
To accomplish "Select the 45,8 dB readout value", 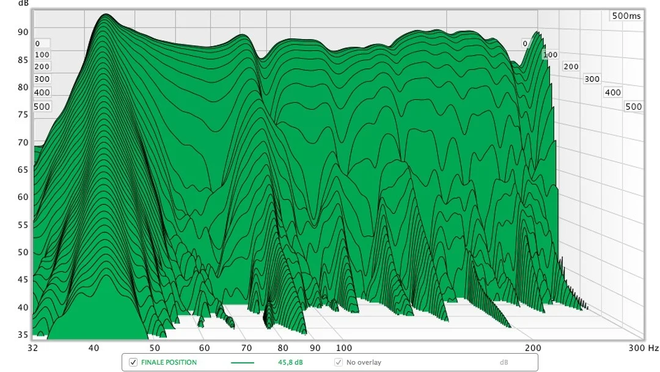I will (290, 362).
